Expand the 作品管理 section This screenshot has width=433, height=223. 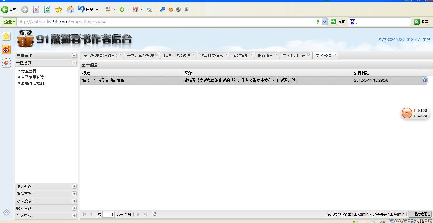coord(74,193)
